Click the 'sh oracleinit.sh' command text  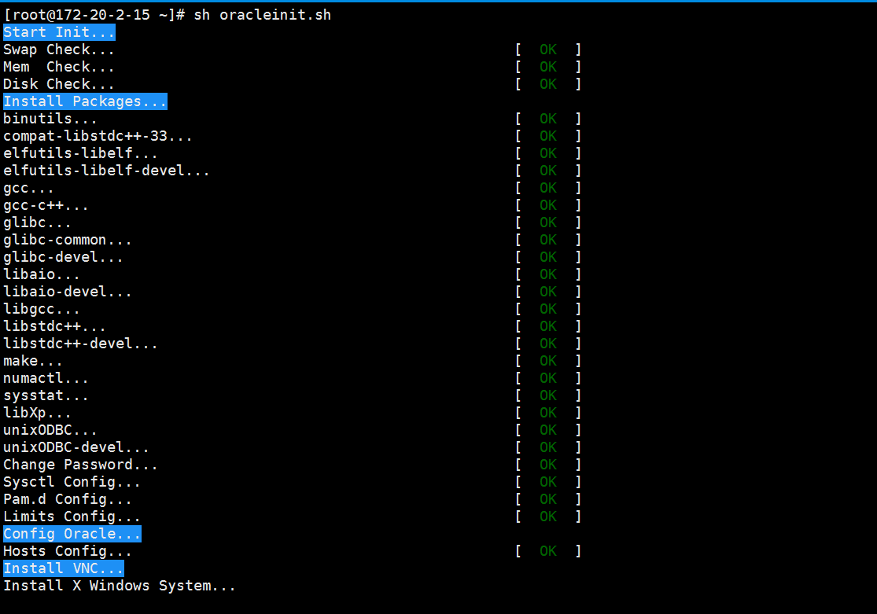click(263, 15)
